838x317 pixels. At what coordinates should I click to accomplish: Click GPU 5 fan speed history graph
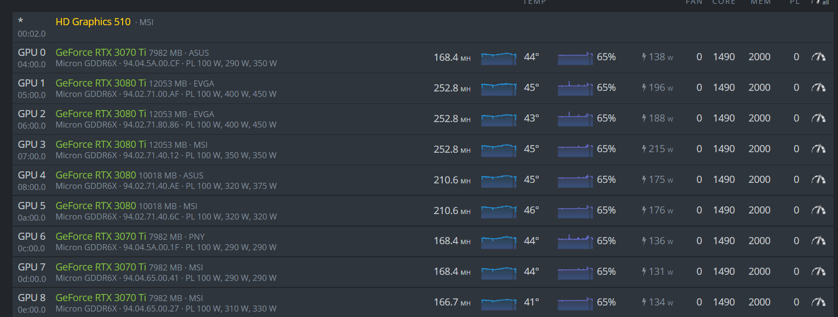(575, 211)
